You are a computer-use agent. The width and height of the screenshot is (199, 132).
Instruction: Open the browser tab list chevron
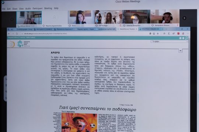tap(166, 29)
